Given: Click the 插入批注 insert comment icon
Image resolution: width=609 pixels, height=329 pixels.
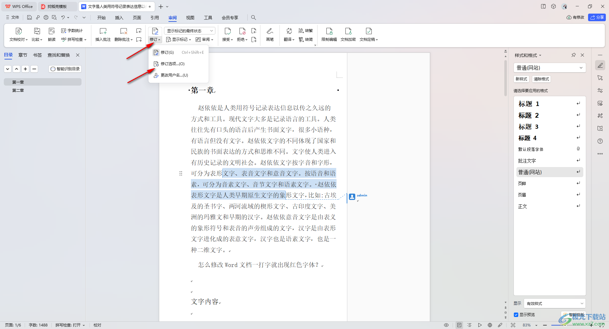Looking at the screenshot, I should coord(103,31).
